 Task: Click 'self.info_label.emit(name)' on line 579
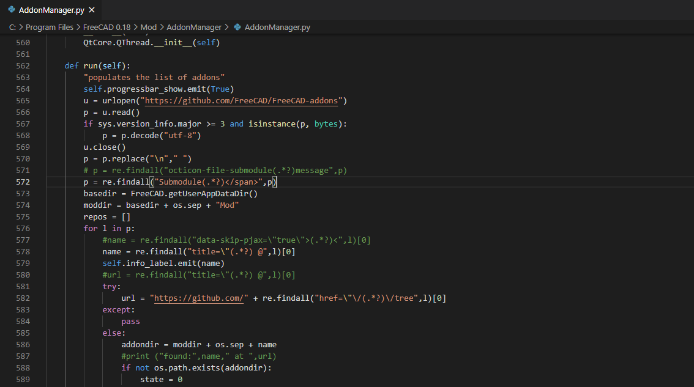[163, 263]
